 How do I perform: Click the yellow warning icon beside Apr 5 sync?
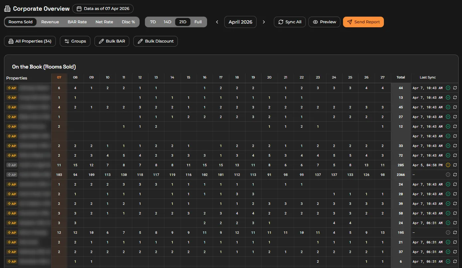pos(448,165)
